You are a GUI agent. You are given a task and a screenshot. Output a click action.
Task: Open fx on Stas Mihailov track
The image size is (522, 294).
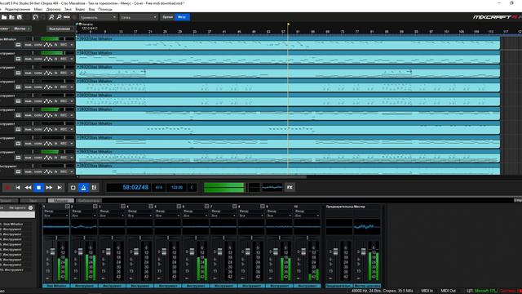click(55, 45)
